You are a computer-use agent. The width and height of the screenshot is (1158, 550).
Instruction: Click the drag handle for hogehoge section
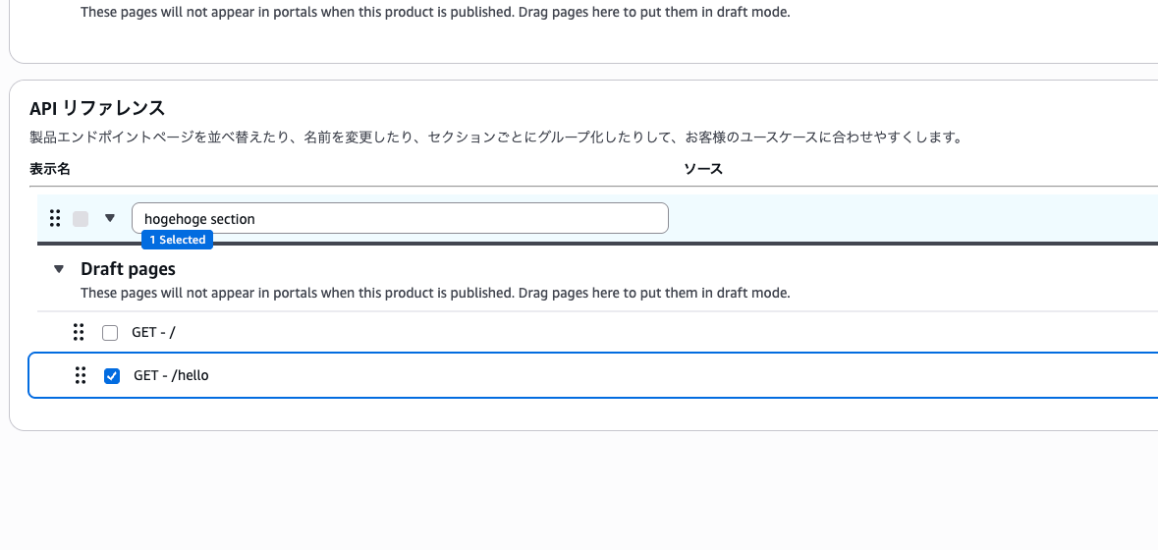[x=55, y=218]
